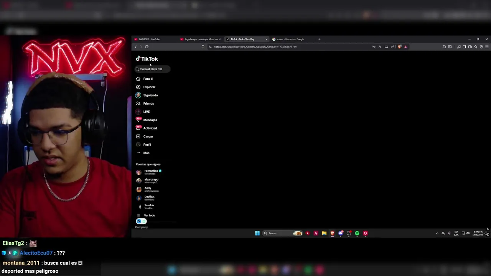Click the taskbar Buscar search box

(283, 233)
